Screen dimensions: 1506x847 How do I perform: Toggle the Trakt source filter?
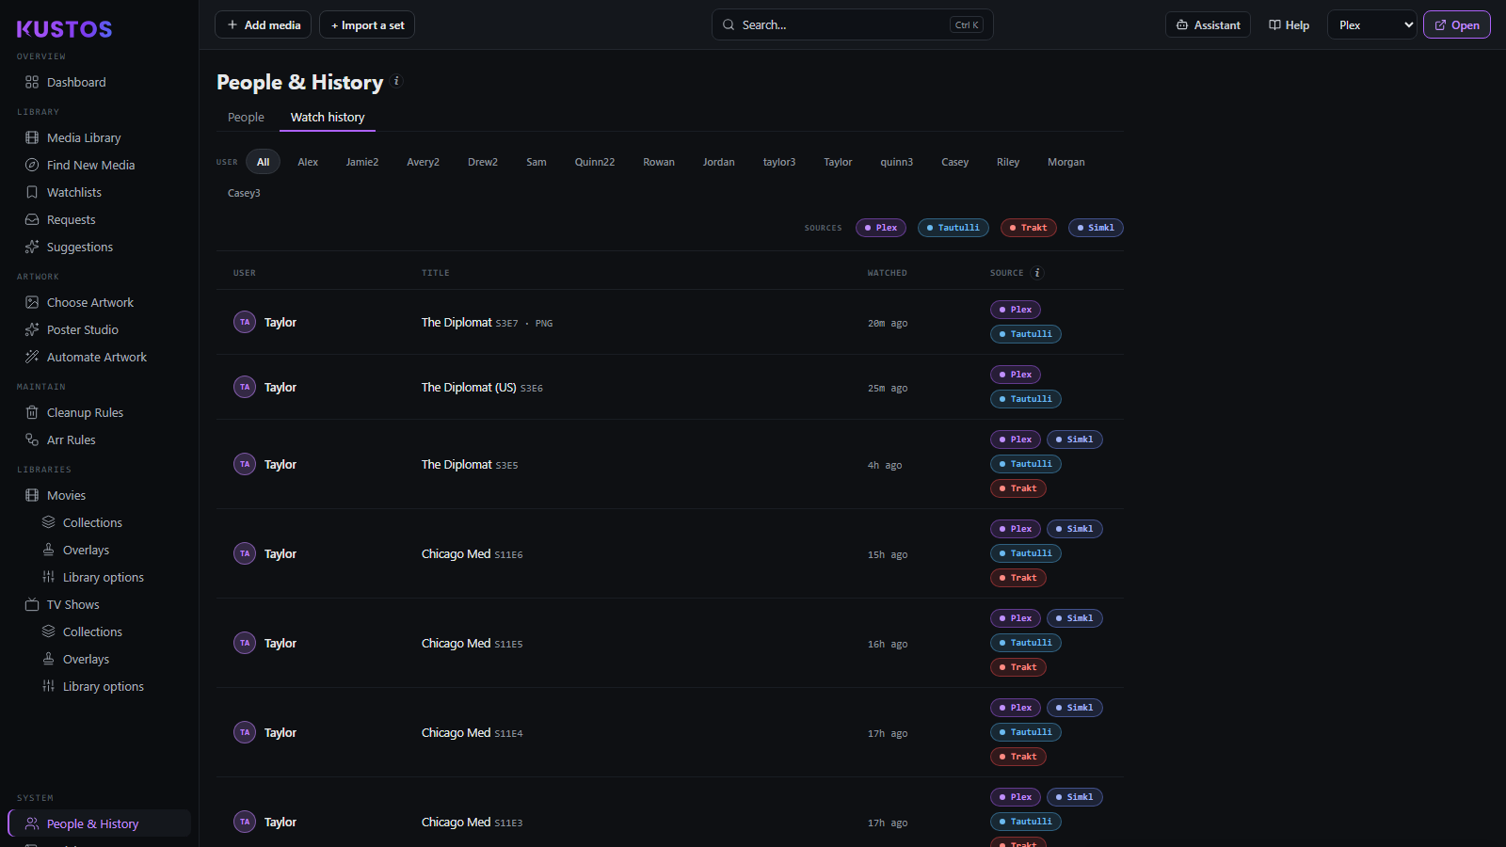click(1029, 228)
